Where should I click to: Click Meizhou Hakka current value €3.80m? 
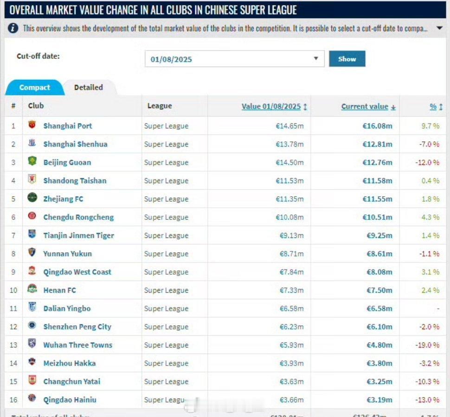[x=379, y=363]
